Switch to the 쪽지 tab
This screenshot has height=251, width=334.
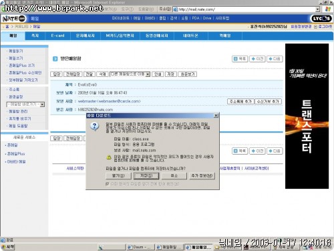point(35,35)
